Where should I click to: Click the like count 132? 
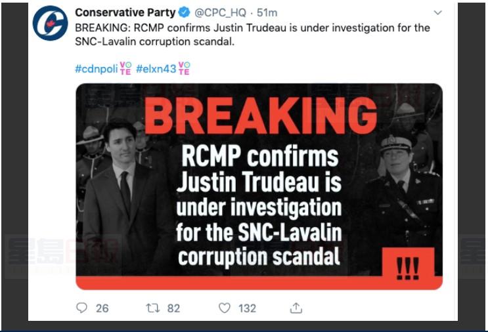(x=247, y=308)
